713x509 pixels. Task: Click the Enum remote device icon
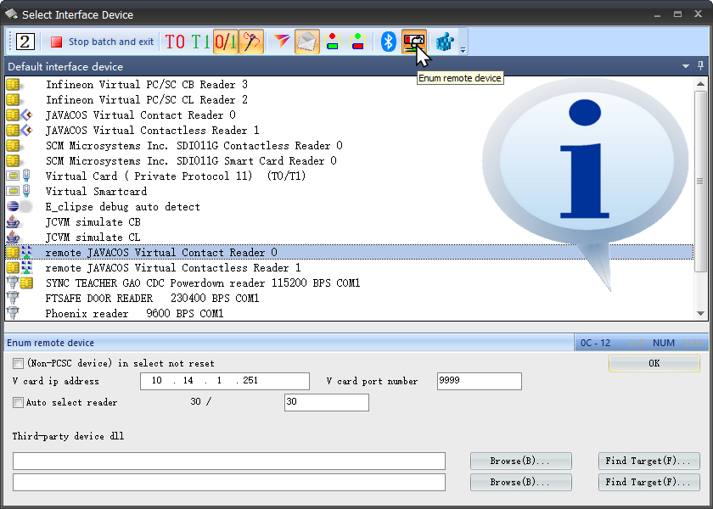[x=413, y=42]
